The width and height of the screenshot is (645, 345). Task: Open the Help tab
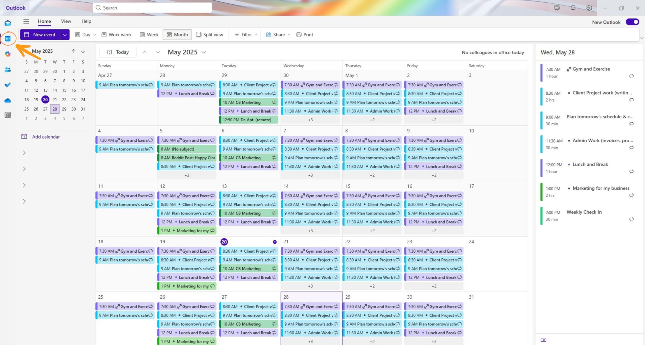(x=86, y=21)
